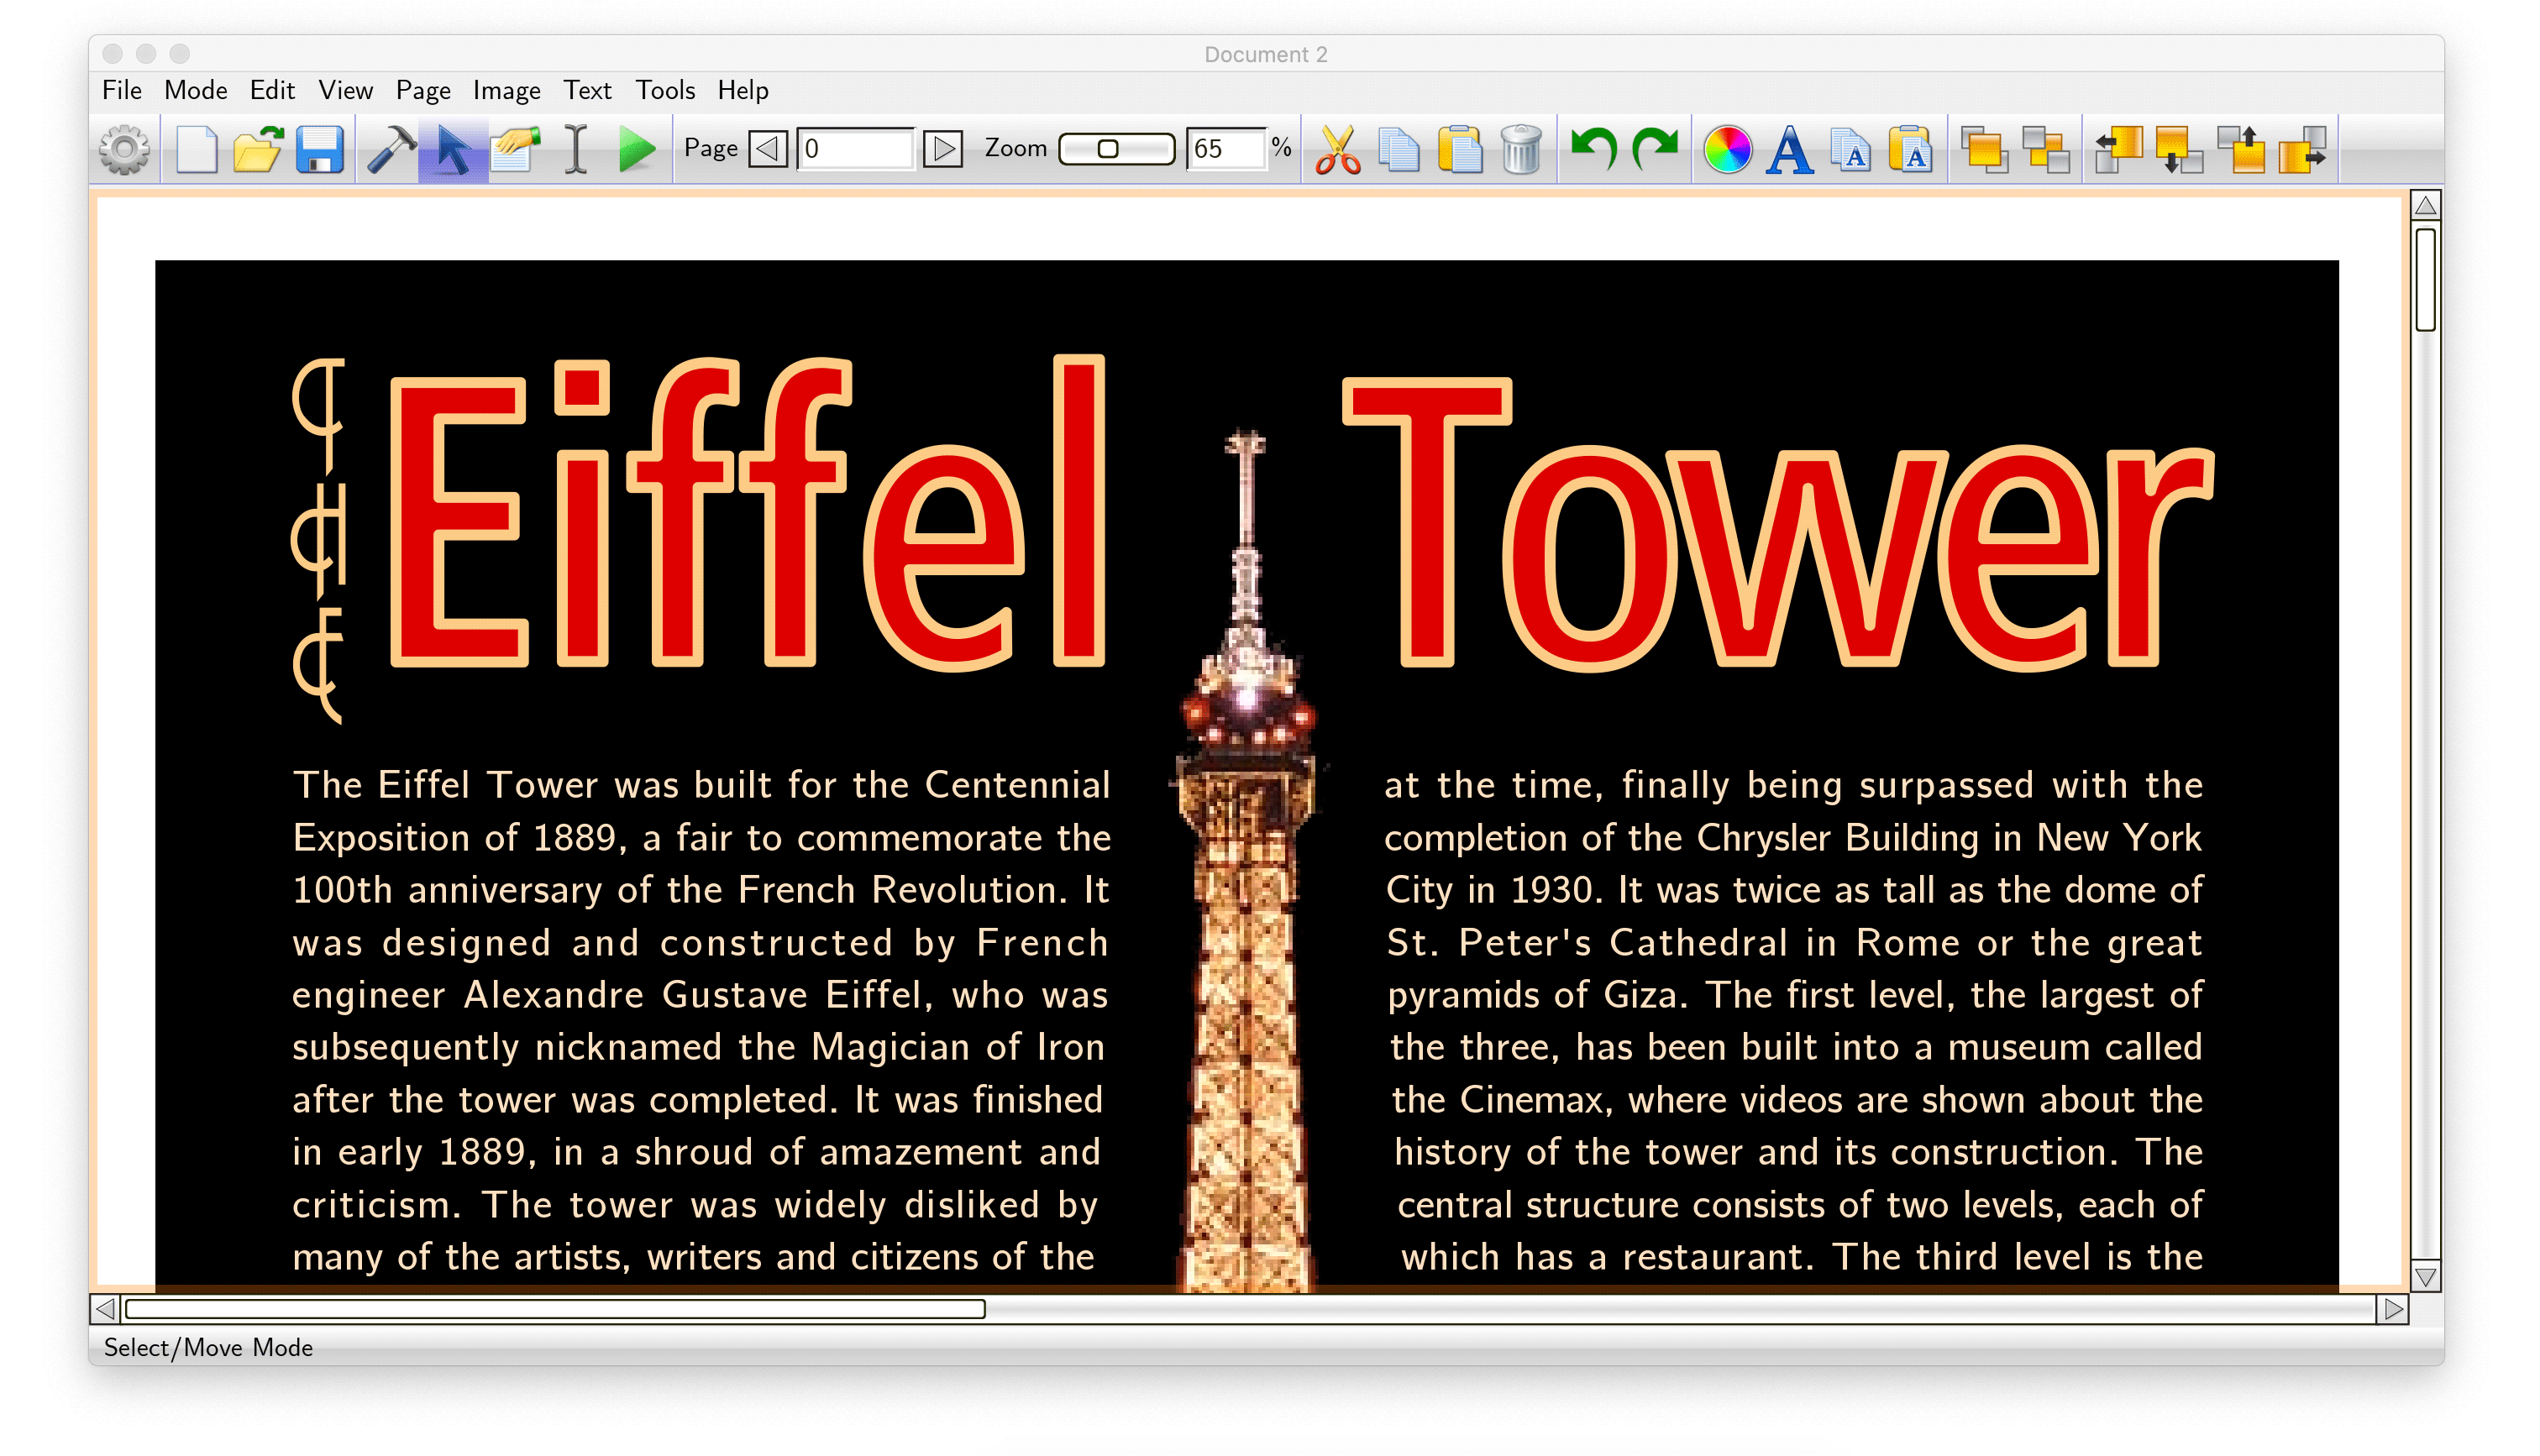Align objects with the left-arrow icon
Screen dimensions: 2540x1456
click(x=2119, y=150)
